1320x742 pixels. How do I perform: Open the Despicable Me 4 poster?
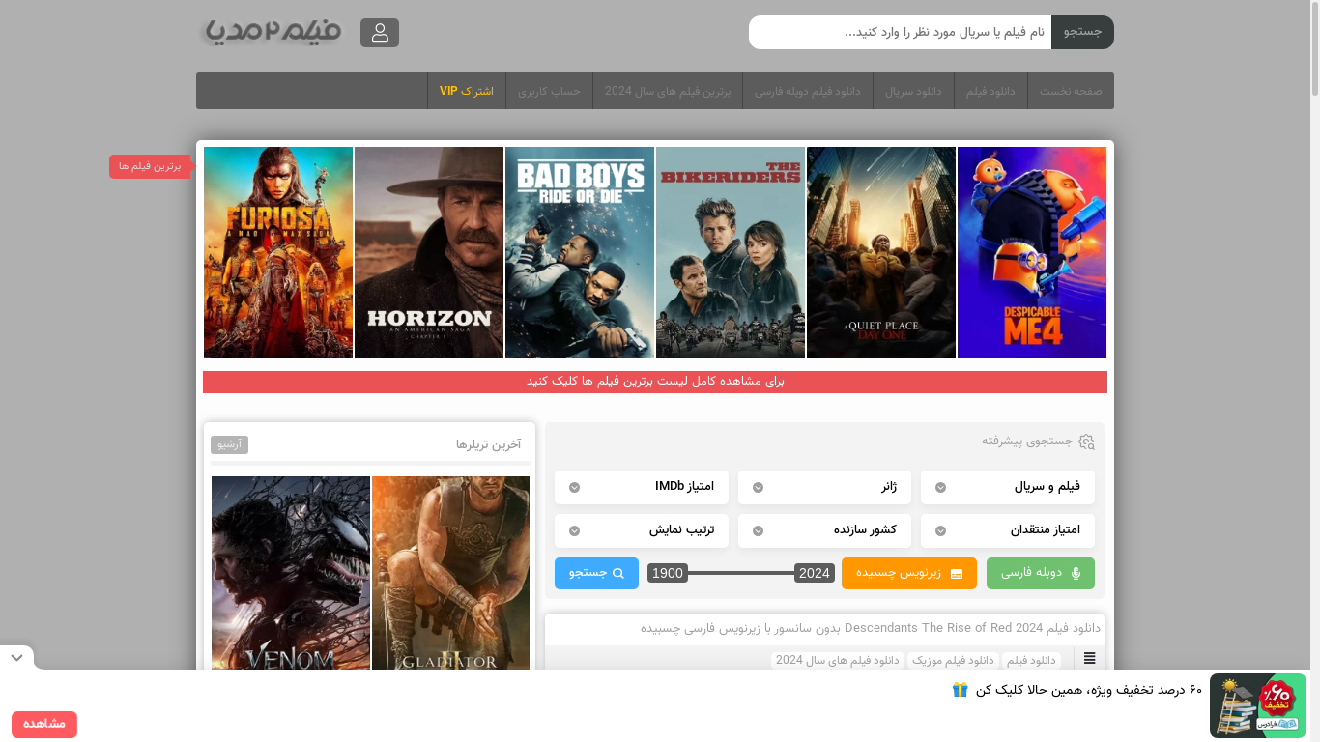pyautogui.click(x=1032, y=252)
